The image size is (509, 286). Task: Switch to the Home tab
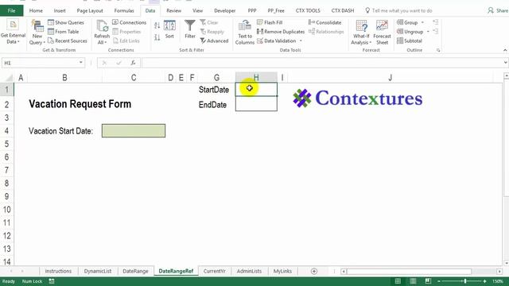[36, 10]
